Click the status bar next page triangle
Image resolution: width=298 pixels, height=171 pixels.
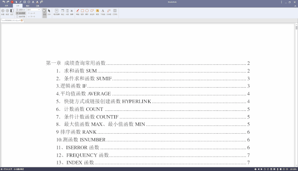pyautogui.click(x=262, y=169)
